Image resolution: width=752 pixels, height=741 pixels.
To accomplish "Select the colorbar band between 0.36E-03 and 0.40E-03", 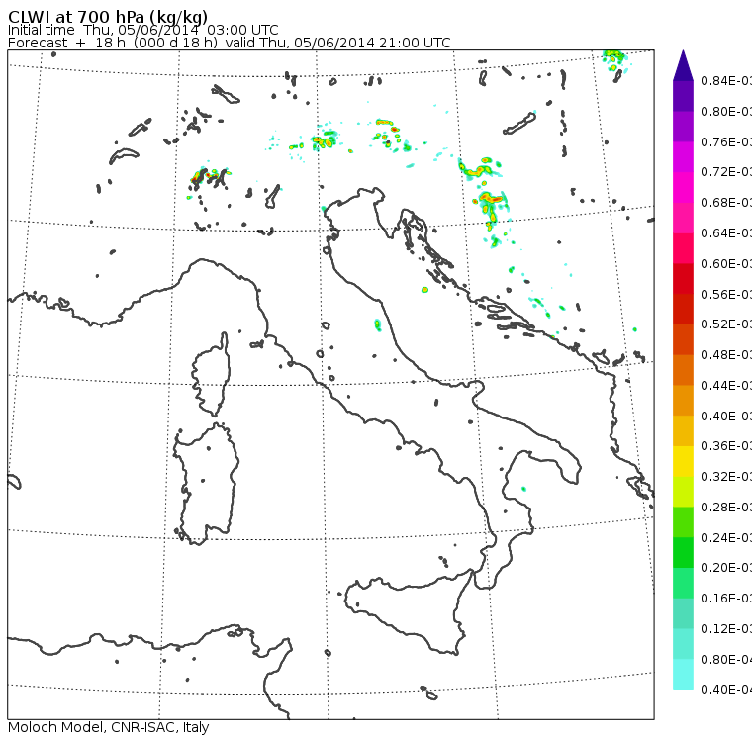I will (x=683, y=431).
